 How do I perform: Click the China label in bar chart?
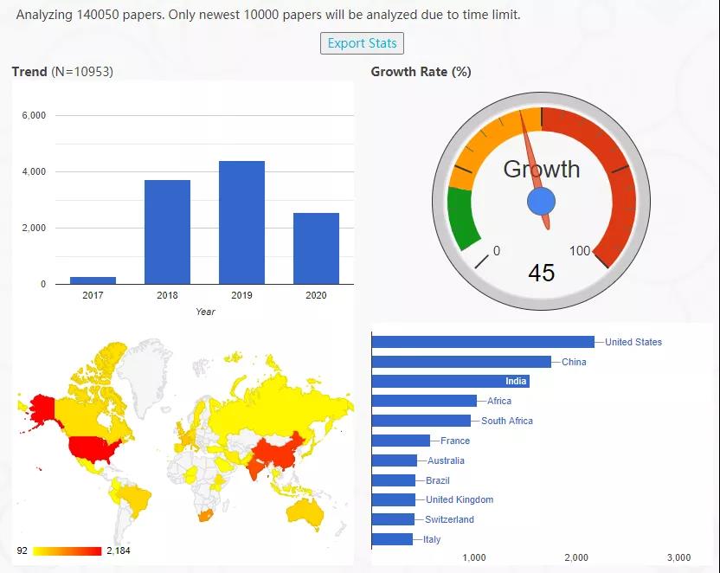pos(574,362)
